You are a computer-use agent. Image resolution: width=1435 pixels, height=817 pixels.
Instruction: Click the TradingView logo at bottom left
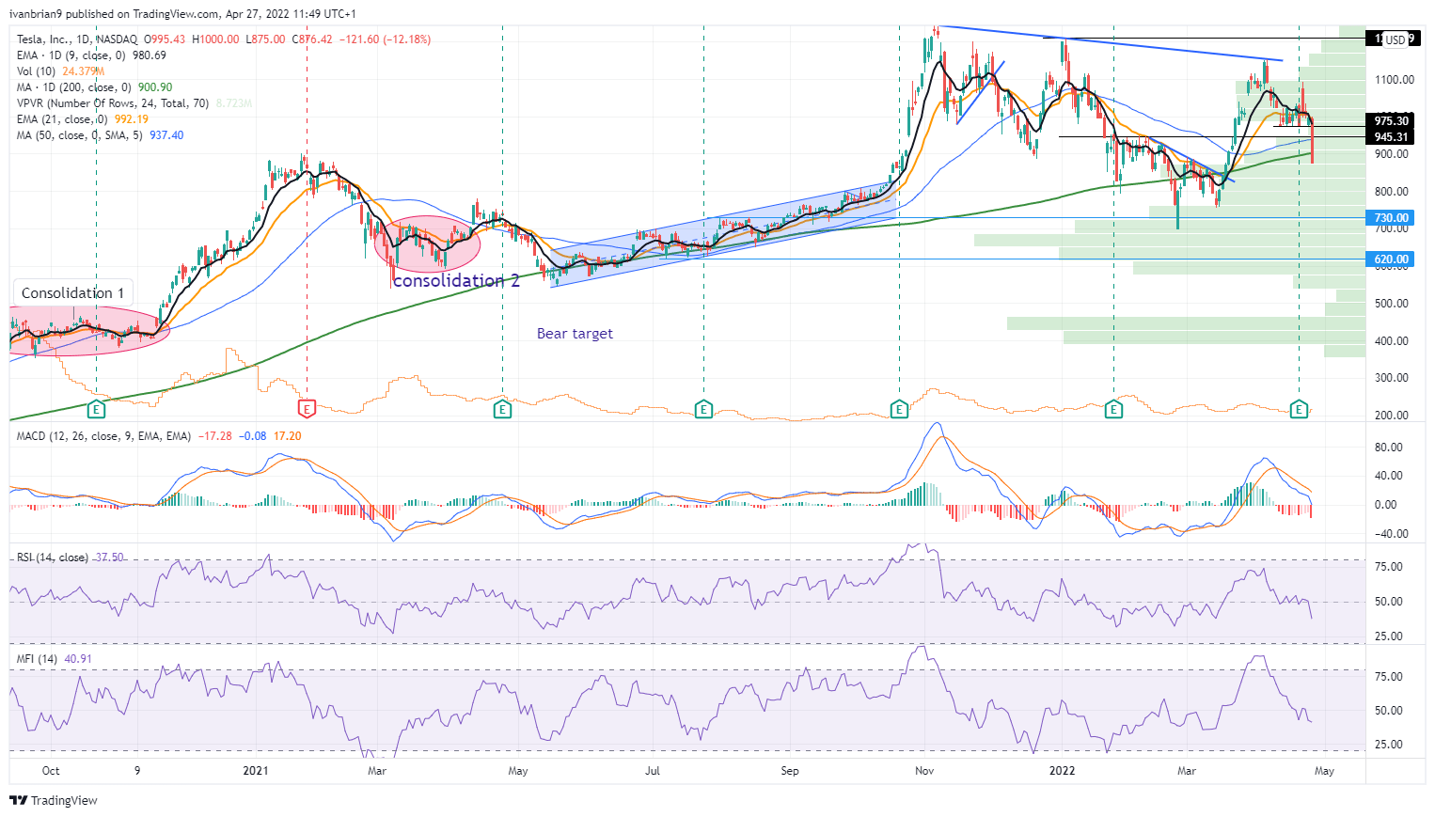point(54,800)
